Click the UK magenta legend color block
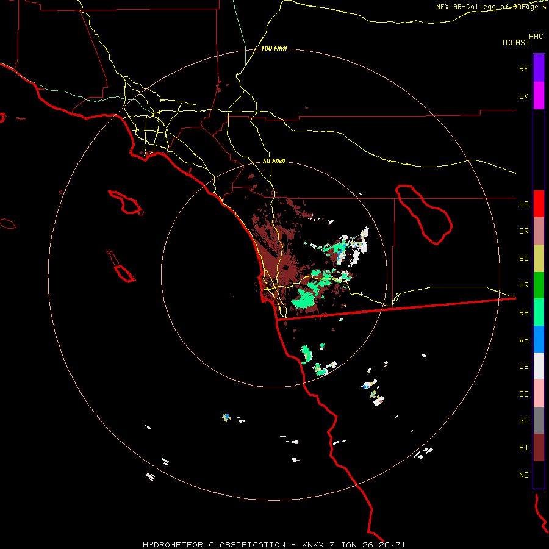Image resolution: width=549 pixels, height=549 pixels. pyautogui.click(x=539, y=96)
